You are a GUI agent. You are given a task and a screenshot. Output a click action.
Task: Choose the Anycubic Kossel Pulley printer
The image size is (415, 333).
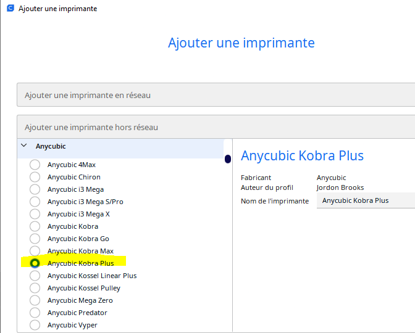tap(35, 288)
